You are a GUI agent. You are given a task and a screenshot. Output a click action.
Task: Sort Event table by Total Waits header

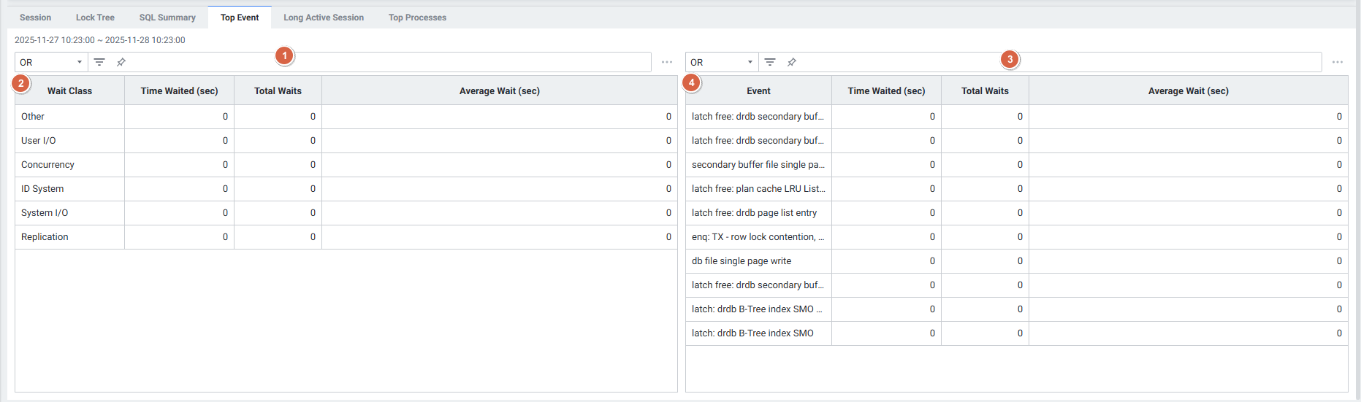[x=985, y=91]
